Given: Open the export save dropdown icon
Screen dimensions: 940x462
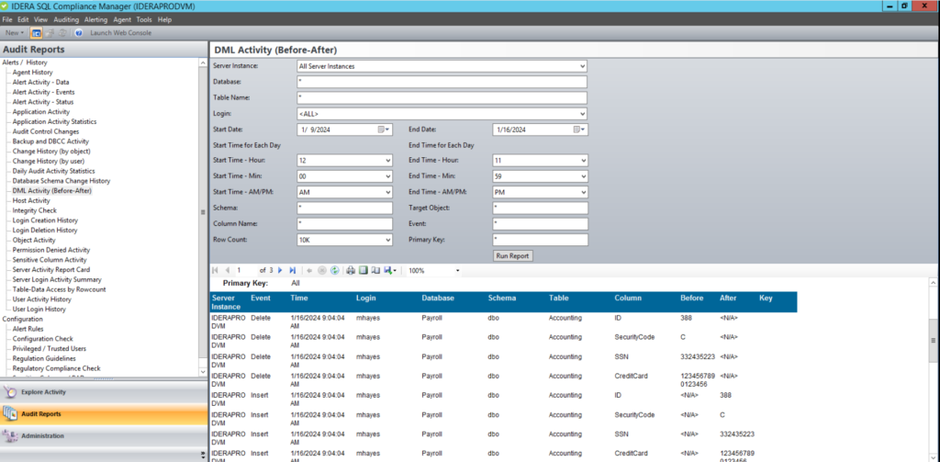Looking at the screenshot, I should pos(390,271).
